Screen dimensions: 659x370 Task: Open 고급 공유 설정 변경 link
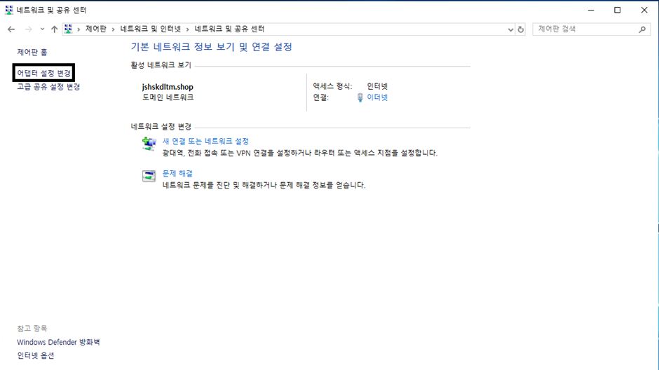[48, 87]
